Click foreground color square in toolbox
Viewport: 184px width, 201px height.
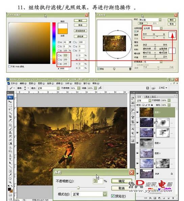[x=9, y=189]
